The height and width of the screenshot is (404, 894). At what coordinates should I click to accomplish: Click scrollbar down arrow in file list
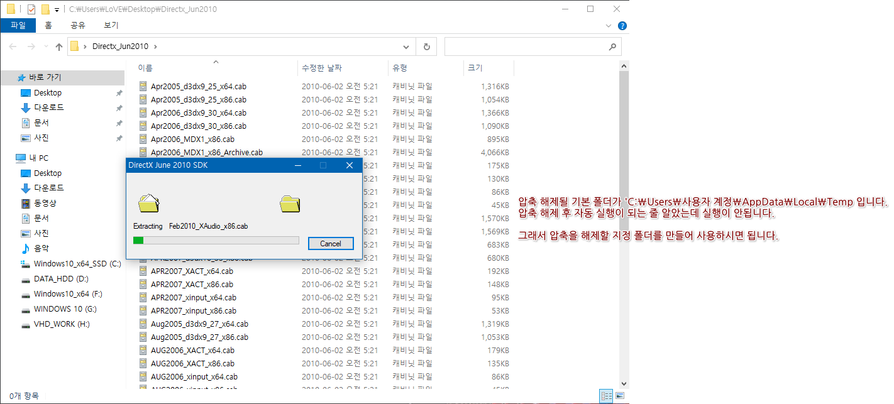pyautogui.click(x=624, y=383)
